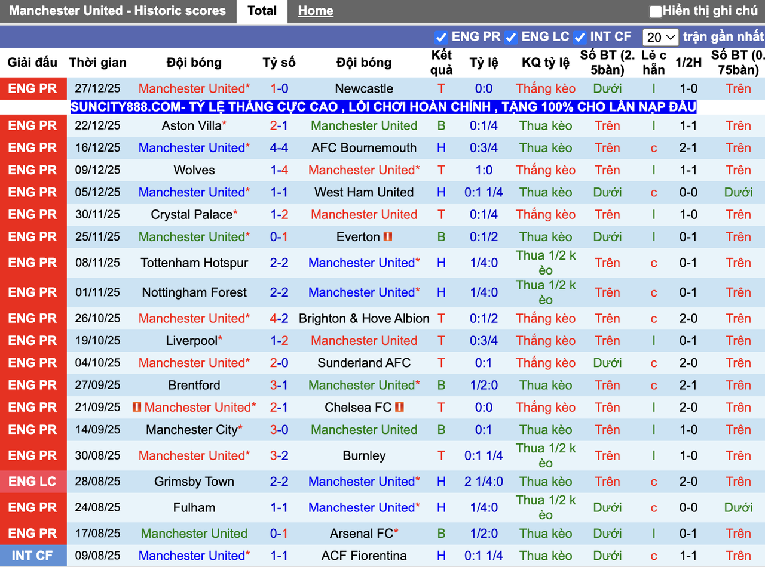This screenshot has height=567, width=765.
Task: Select the Total tab
Action: pos(261,10)
